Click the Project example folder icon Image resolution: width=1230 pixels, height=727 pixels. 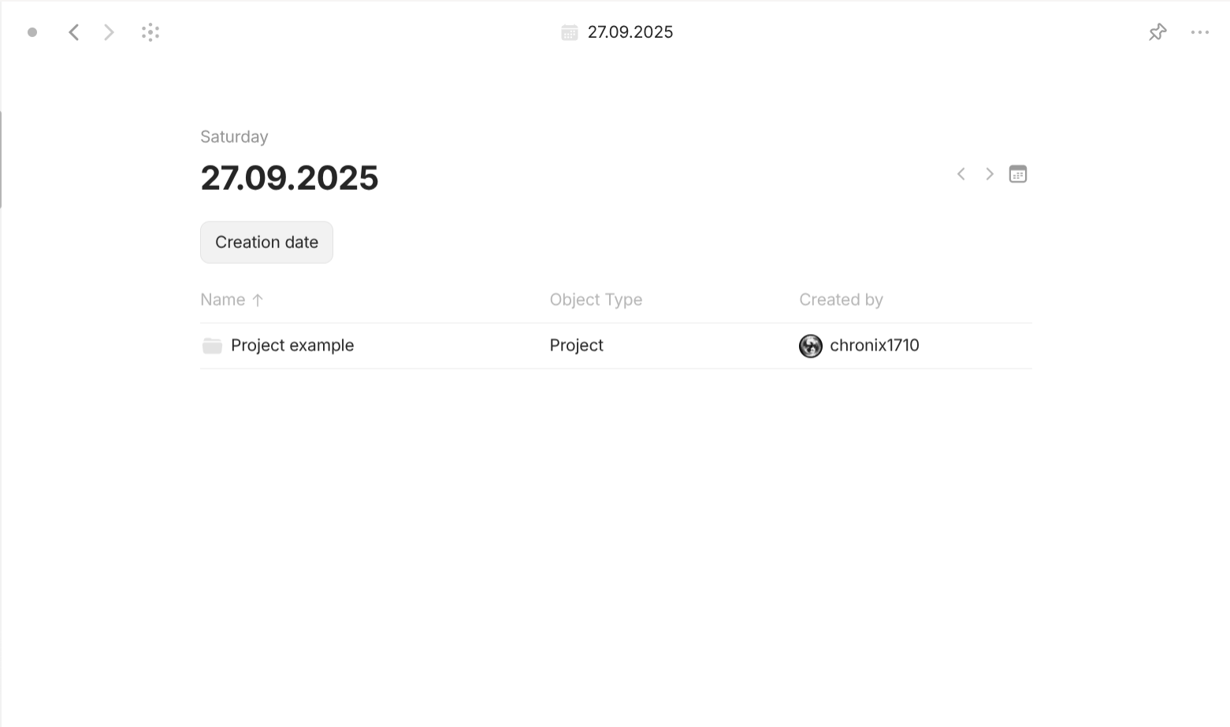pos(212,346)
